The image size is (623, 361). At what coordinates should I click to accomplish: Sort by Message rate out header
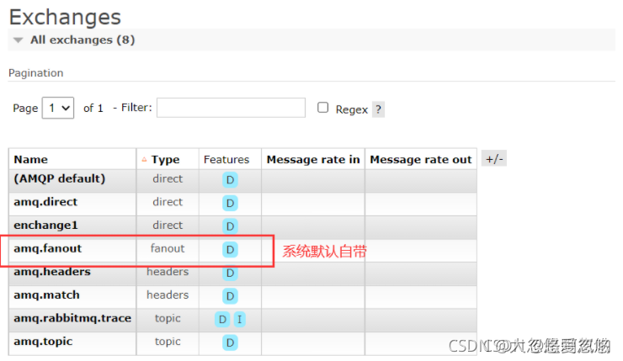tap(421, 159)
